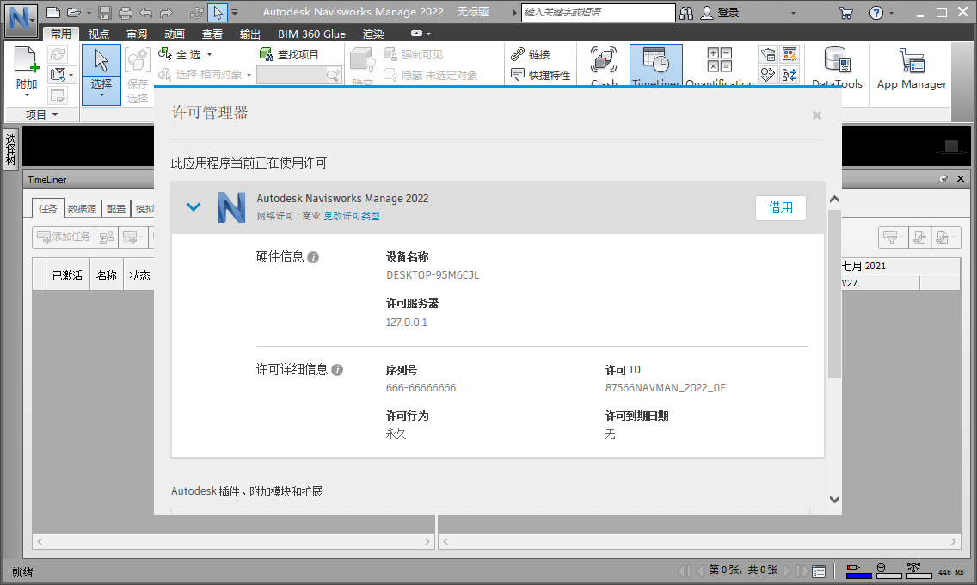Open a file from quick access toolbar
The height and width of the screenshot is (585, 977).
click(74, 12)
